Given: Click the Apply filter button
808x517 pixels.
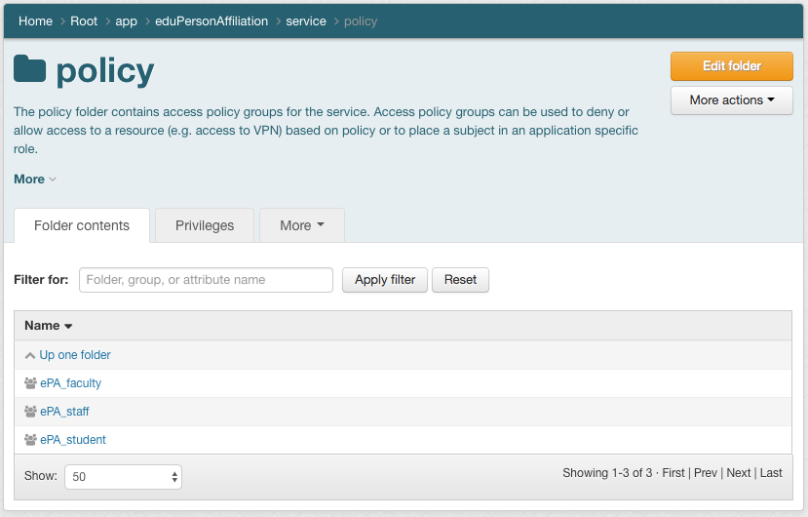Looking at the screenshot, I should click(385, 280).
